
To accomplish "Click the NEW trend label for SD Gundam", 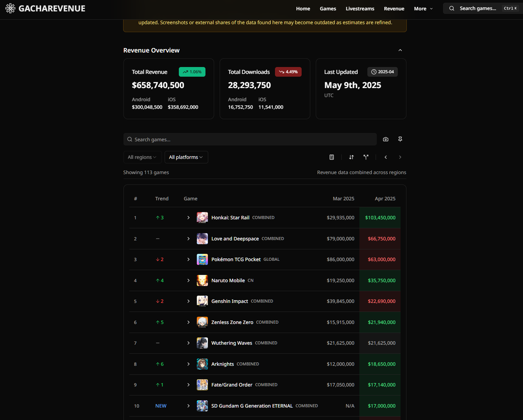I will pos(161,406).
